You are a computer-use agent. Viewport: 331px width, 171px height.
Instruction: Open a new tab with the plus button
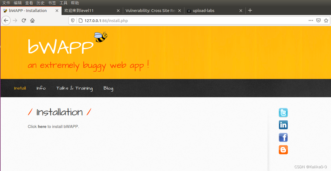pos(250,10)
